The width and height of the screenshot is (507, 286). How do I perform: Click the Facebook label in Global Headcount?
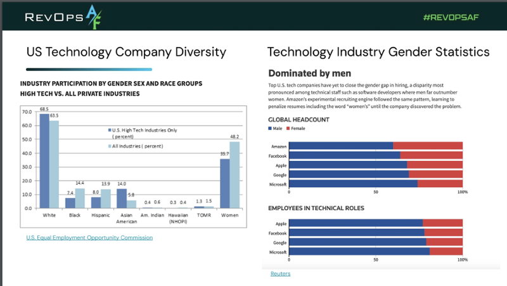[278, 156]
